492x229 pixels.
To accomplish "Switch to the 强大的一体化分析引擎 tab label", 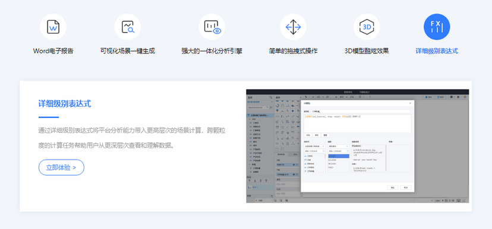I will 212,51.
